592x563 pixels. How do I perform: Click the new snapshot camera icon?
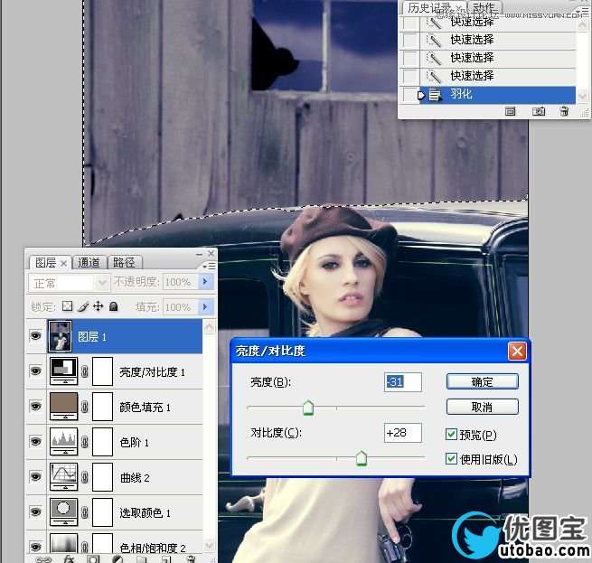pos(538,111)
